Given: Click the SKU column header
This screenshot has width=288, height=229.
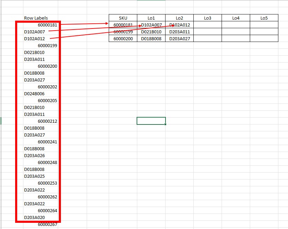Looking at the screenshot, I should click(x=123, y=18).
